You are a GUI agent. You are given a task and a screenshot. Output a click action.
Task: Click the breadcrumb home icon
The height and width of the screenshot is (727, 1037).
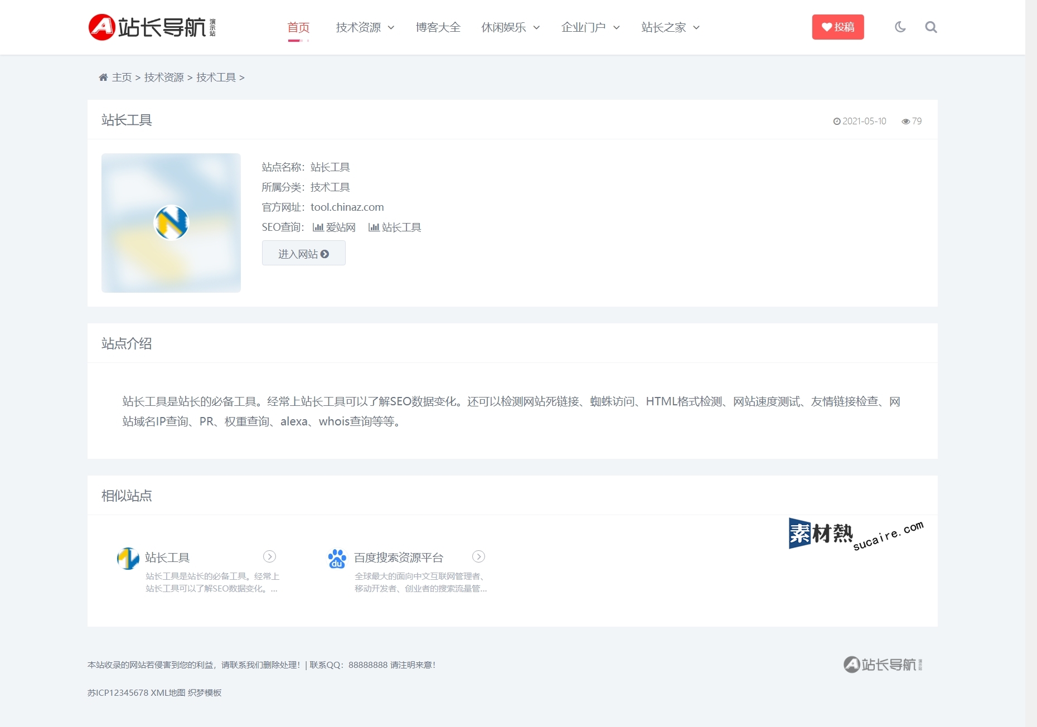[x=103, y=77]
